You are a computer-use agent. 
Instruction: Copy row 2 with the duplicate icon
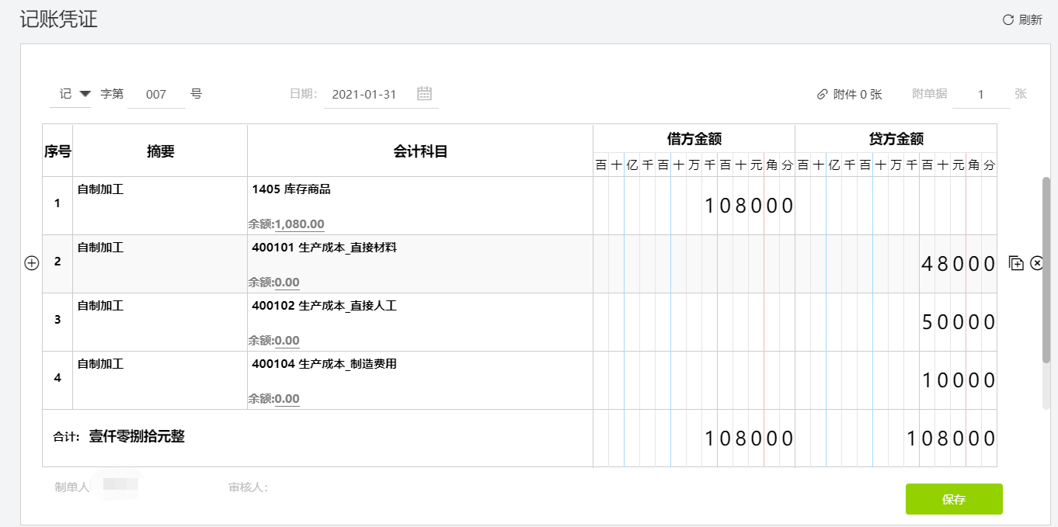tap(1016, 263)
